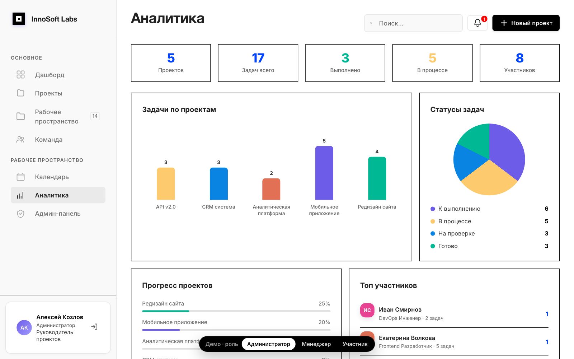
Task: Open notifications bell icon
Action: click(x=477, y=23)
